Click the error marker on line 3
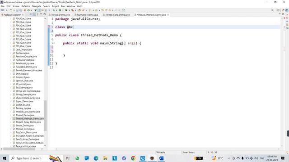This screenshot has height=162, width=289. tap(49, 27)
